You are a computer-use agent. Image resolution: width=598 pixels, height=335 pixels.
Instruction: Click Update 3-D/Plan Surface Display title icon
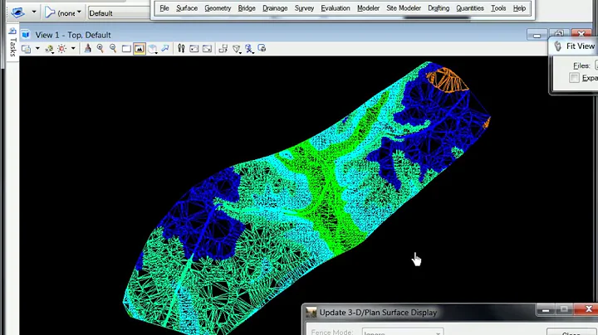coord(311,313)
